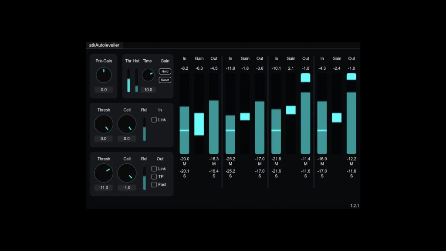Image resolution: width=446 pixels, height=251 pixels.
Task: Adjust the Pre-Gain knob
Action: coord(104,75)
